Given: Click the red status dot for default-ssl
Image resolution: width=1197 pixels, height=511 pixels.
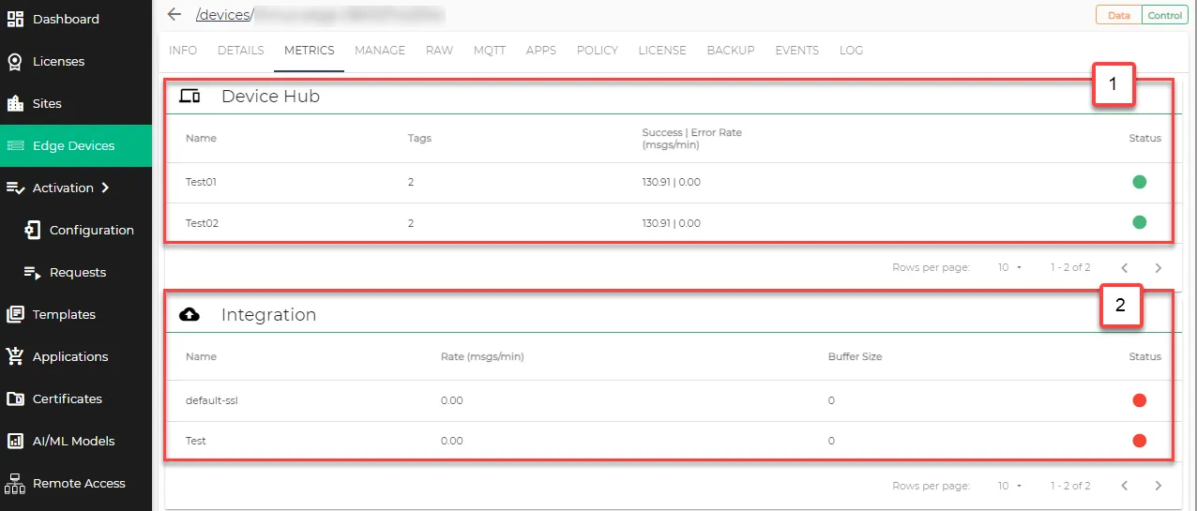Looking at the screenshot, I should click(1139, 400).
